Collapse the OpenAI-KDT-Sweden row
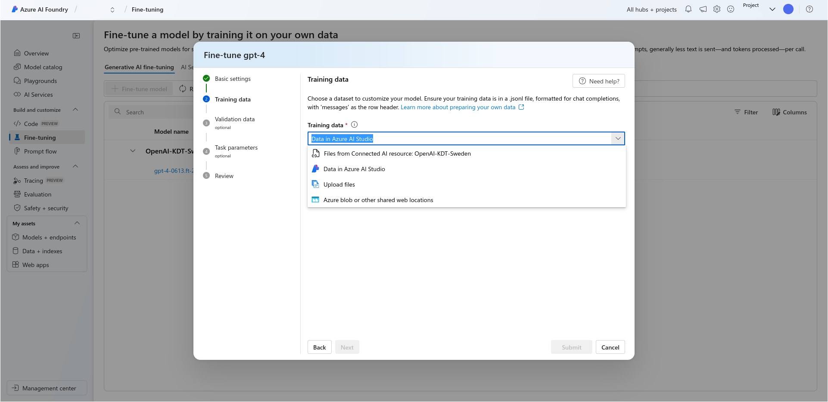828x402 pixels. click(x=133, y=151)
